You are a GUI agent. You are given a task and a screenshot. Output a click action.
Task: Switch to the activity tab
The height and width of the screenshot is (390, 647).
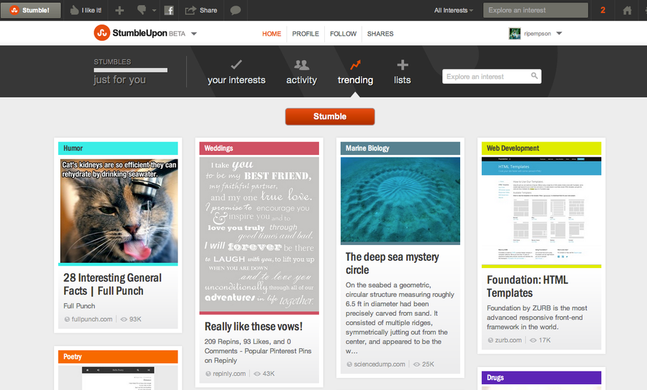coord(301,72)
